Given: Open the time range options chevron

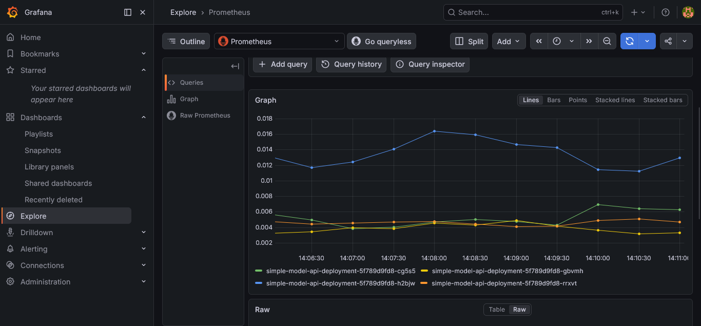Looking at the screenshot, I should click(572, 42).
